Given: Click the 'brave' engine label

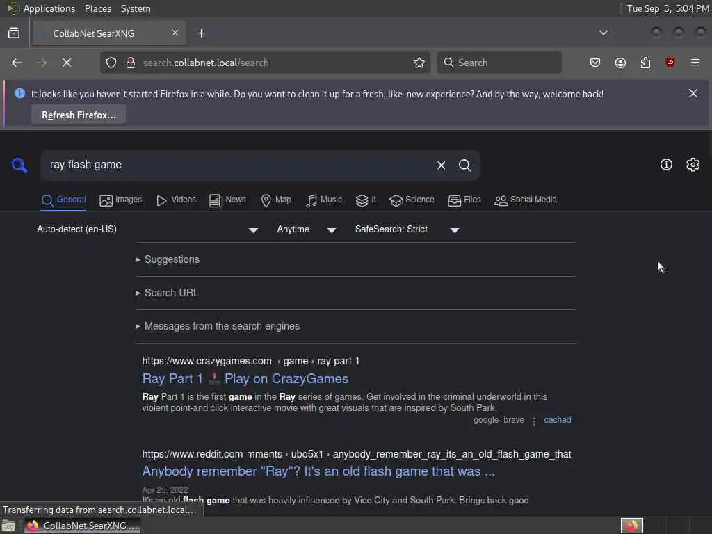Looking at the screenshot, I should [x=514, y=420].
